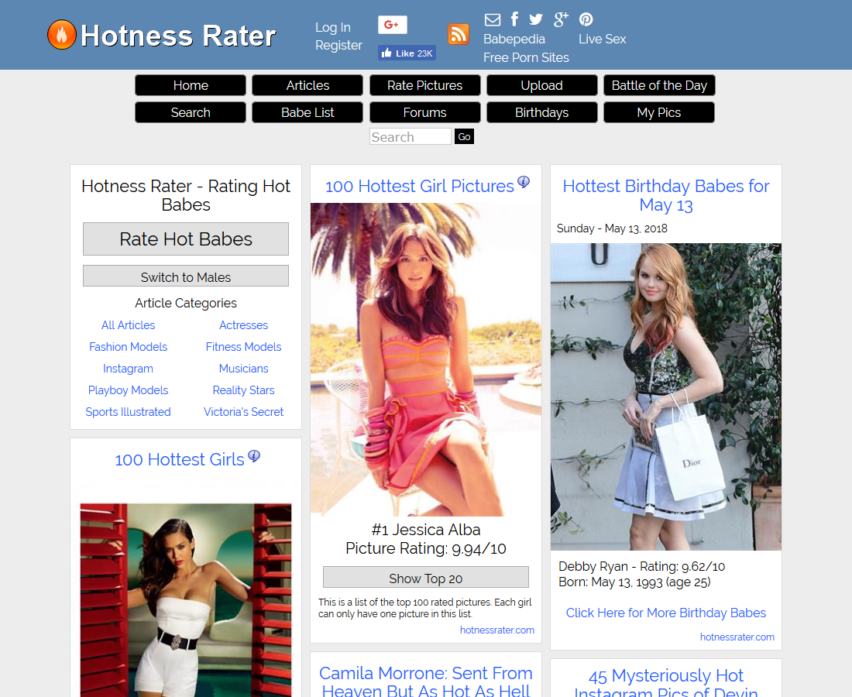The height and width of the screenshot is (697, 852).
Task: Open the Babe List page
Action: 307,112
